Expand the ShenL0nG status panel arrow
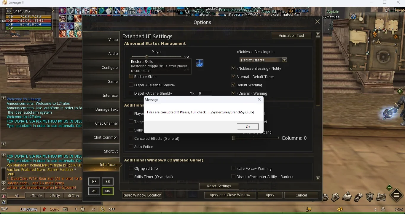The width and height of the screenshot is (405, 214). click(53, 10)
